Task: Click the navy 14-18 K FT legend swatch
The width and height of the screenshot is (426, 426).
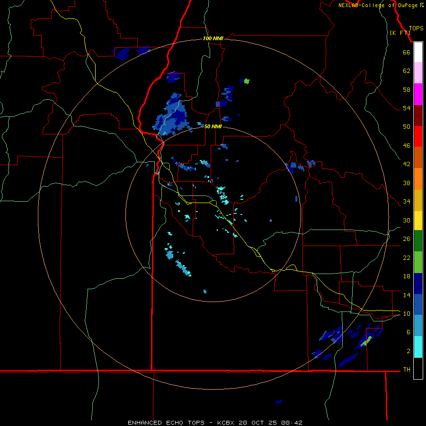Action: pyautogui.click(x=418, y=284)
